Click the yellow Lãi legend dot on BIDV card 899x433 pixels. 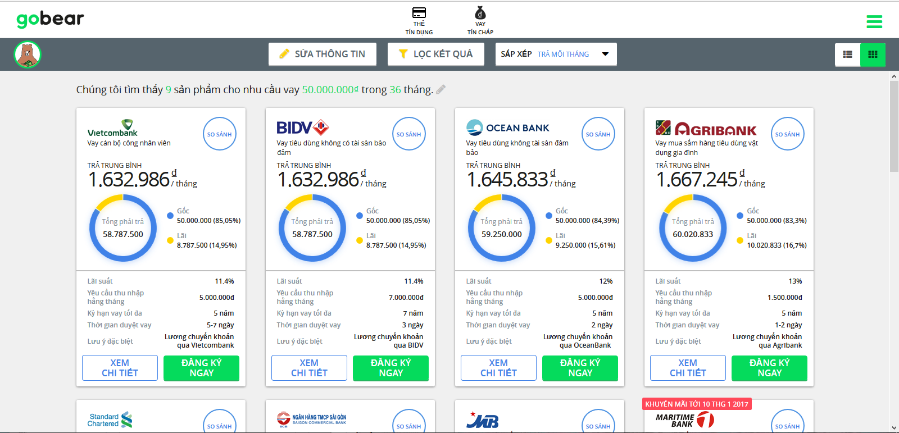(x=360, y=240)
